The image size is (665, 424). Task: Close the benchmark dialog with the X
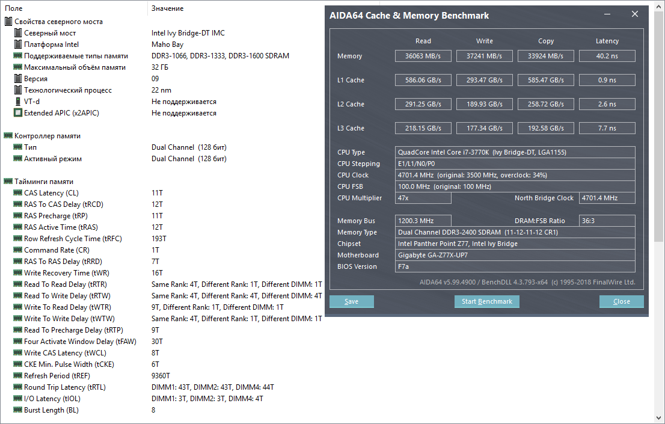click(x=635, y=14)
